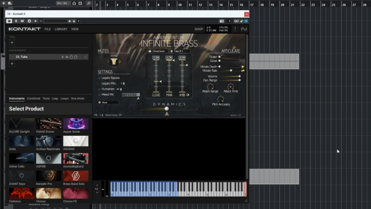Switch to the Combined browser tab
The width and height of the screenshot is (371, 209).
(33, 99)
